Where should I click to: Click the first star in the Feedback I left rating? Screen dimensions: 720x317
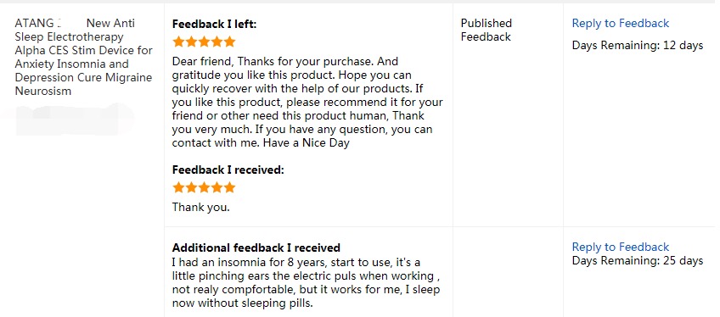178,42
